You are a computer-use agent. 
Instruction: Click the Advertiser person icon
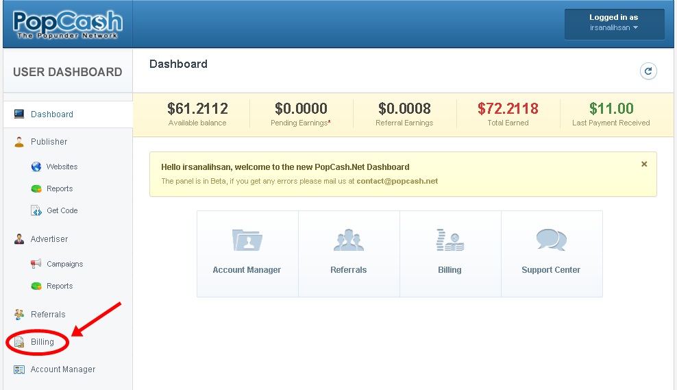click(x=19, y=239)
